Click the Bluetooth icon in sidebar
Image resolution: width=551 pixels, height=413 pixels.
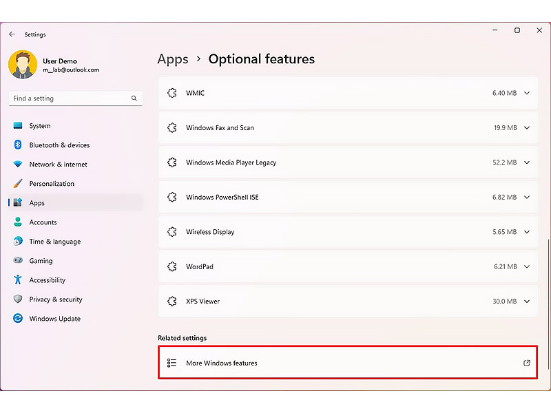pyautogui.click(x=18, y=145)
